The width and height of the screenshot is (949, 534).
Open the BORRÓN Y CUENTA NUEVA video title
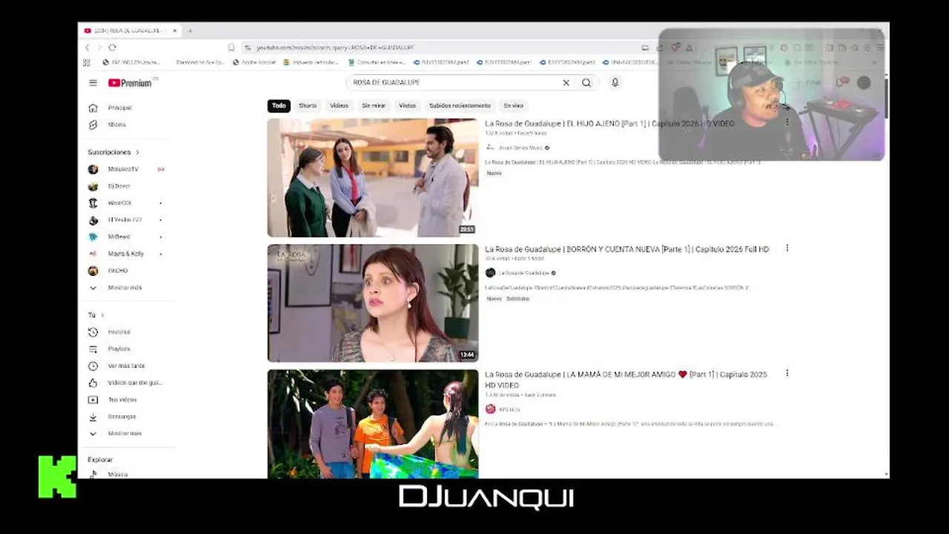[x=626, y=249]
